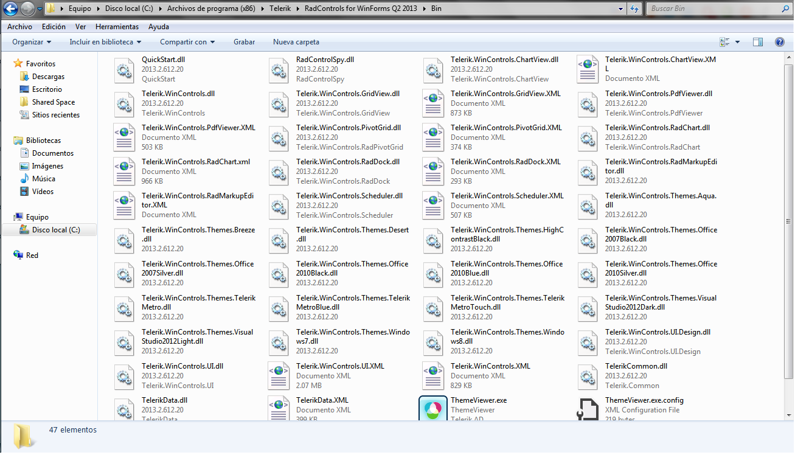Click the Themes.HighContrastBlack.dll file icon

coord(433,240)
